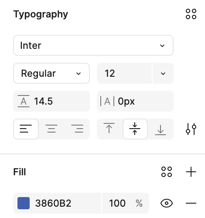Align text right
This screenshot has height=218, width=205.
coord(77,129)
